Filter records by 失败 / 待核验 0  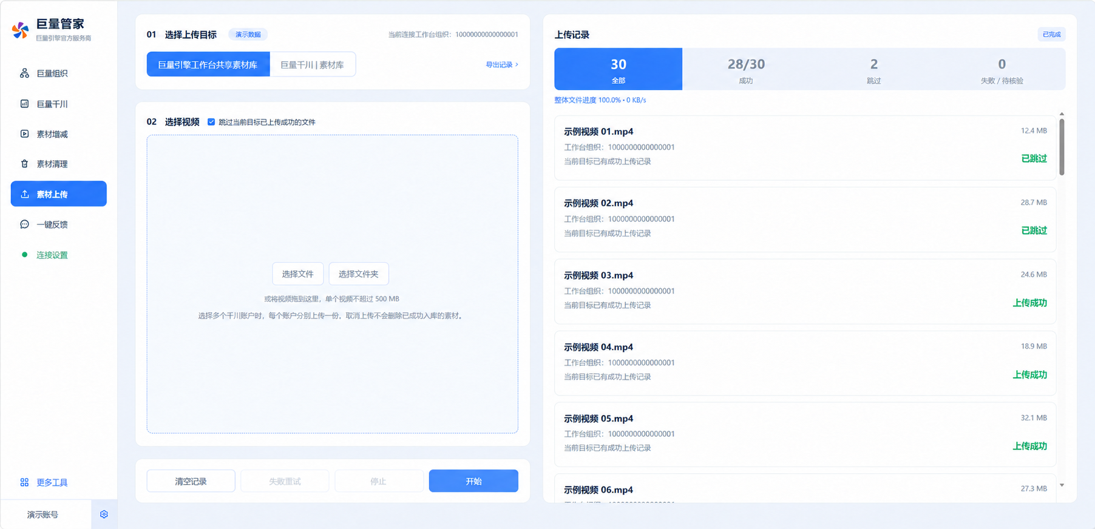point(1002,69)
